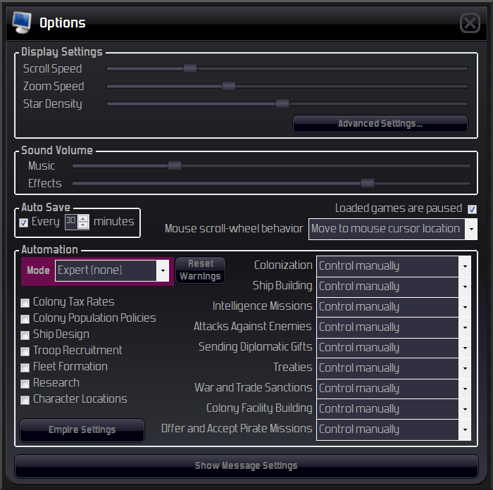Open Sending Diplomatic Gifts dropdown

click(x=394, y=348)
